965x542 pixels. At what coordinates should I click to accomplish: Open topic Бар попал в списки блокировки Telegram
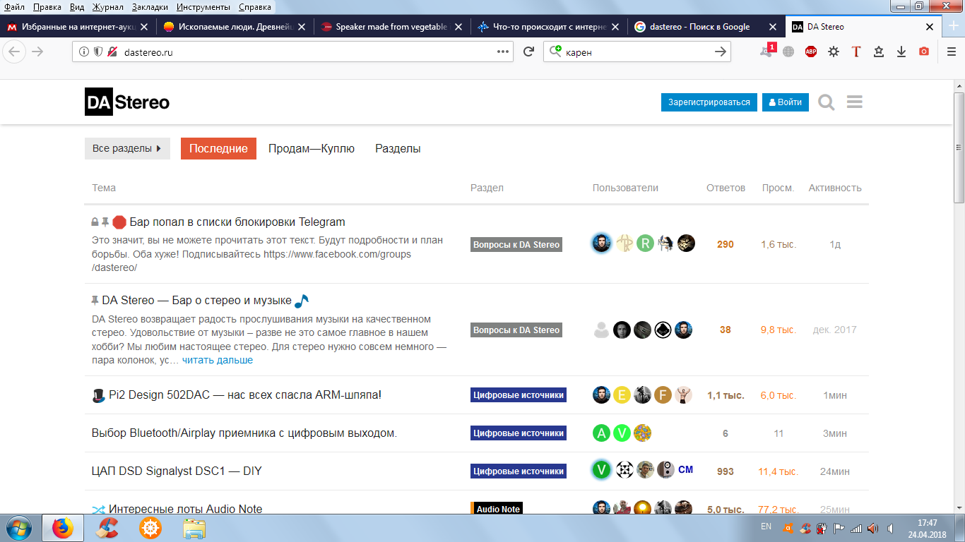pos(237,222)
